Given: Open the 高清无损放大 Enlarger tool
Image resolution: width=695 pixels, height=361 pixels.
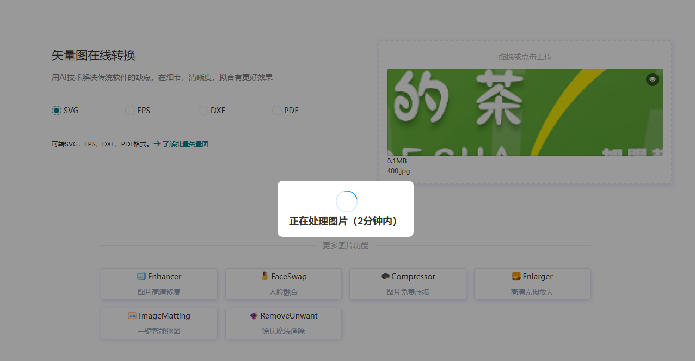Looking at the screenshot, I should pos(532,291).
